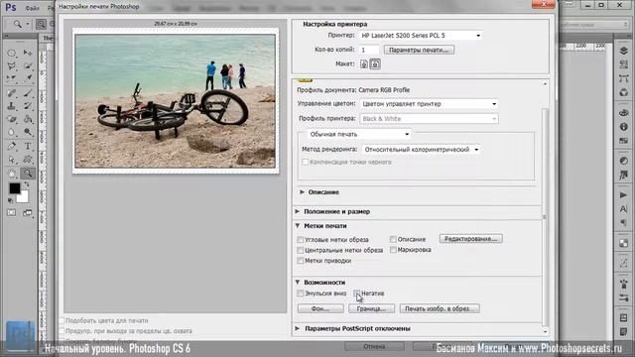635x357 pixels.
Task: Enable Центральные метки обреза checkbox
Action: pyautogui.click(x=300, y=250)
